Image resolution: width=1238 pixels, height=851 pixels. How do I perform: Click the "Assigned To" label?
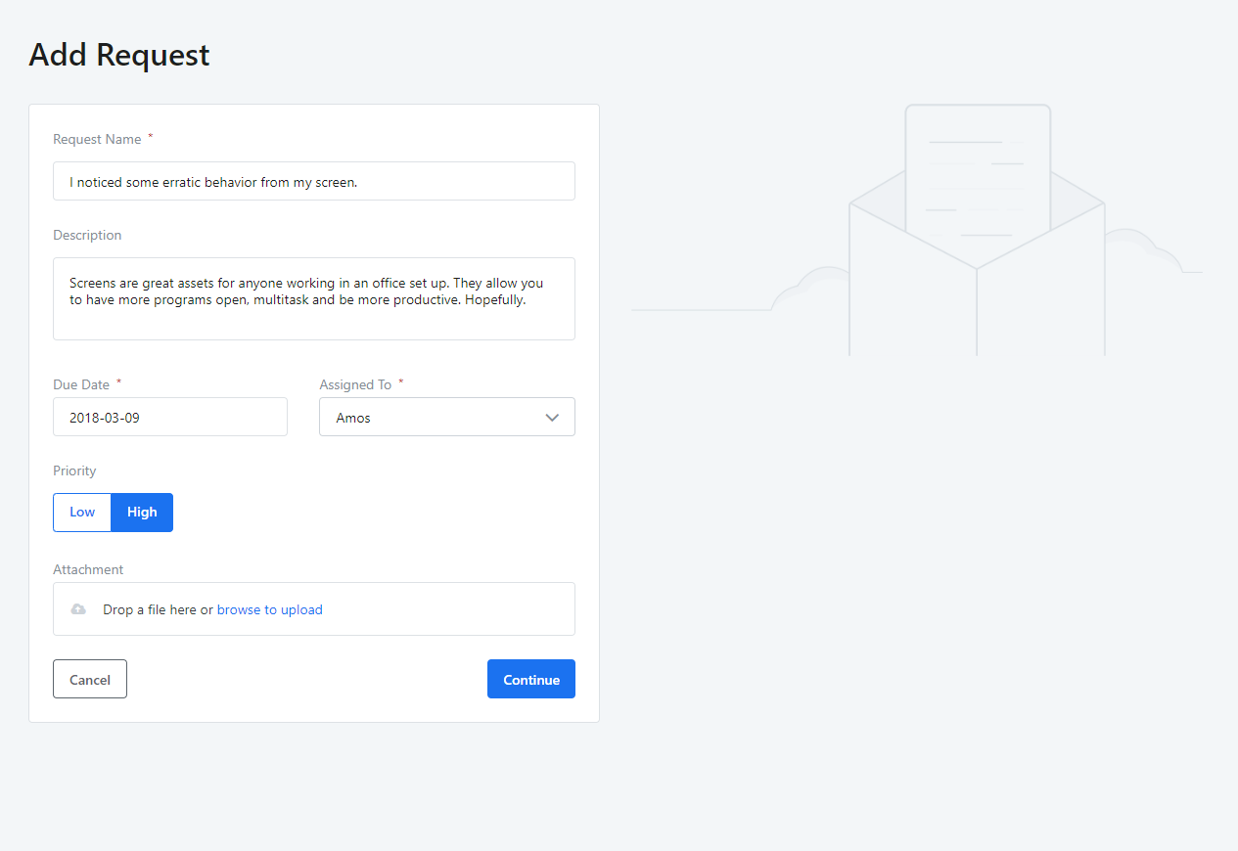coord(355,385)
